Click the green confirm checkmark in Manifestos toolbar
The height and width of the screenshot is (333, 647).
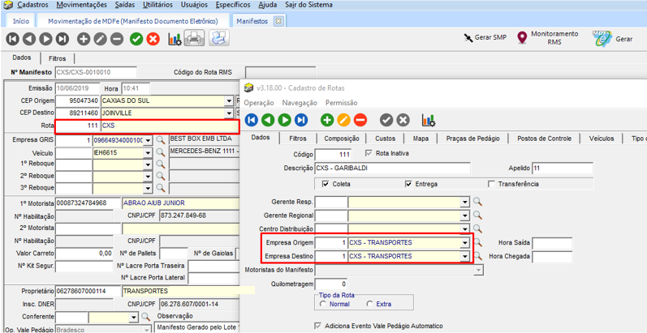pyautogui.click(x=136, y=38)
